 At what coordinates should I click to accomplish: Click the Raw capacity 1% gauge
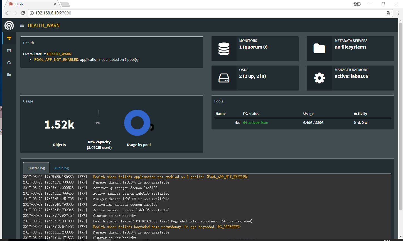(x=98, y=117)
